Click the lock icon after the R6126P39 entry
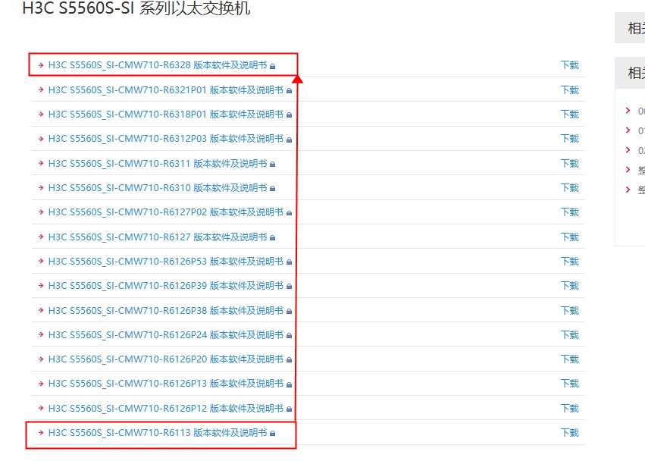Image resolution: width=645 pixels, height=461 pixels. pos(290,287)
